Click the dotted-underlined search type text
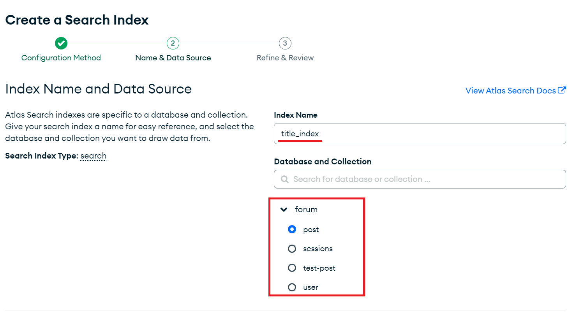 tap(94, 156)
